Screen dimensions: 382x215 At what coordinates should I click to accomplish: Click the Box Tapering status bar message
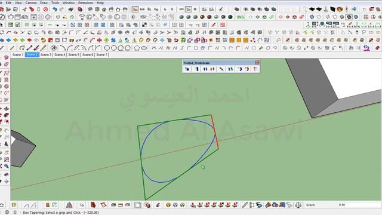[61, 213]
